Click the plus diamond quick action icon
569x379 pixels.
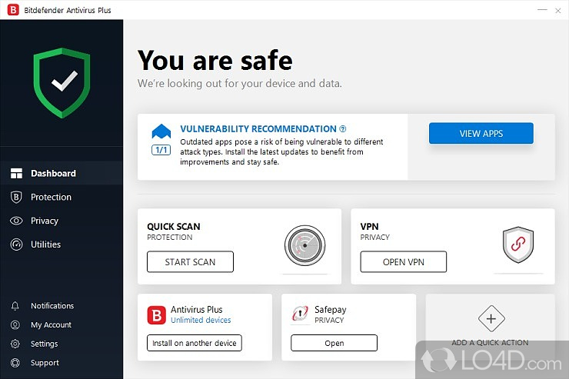click(x=491, y=319)
